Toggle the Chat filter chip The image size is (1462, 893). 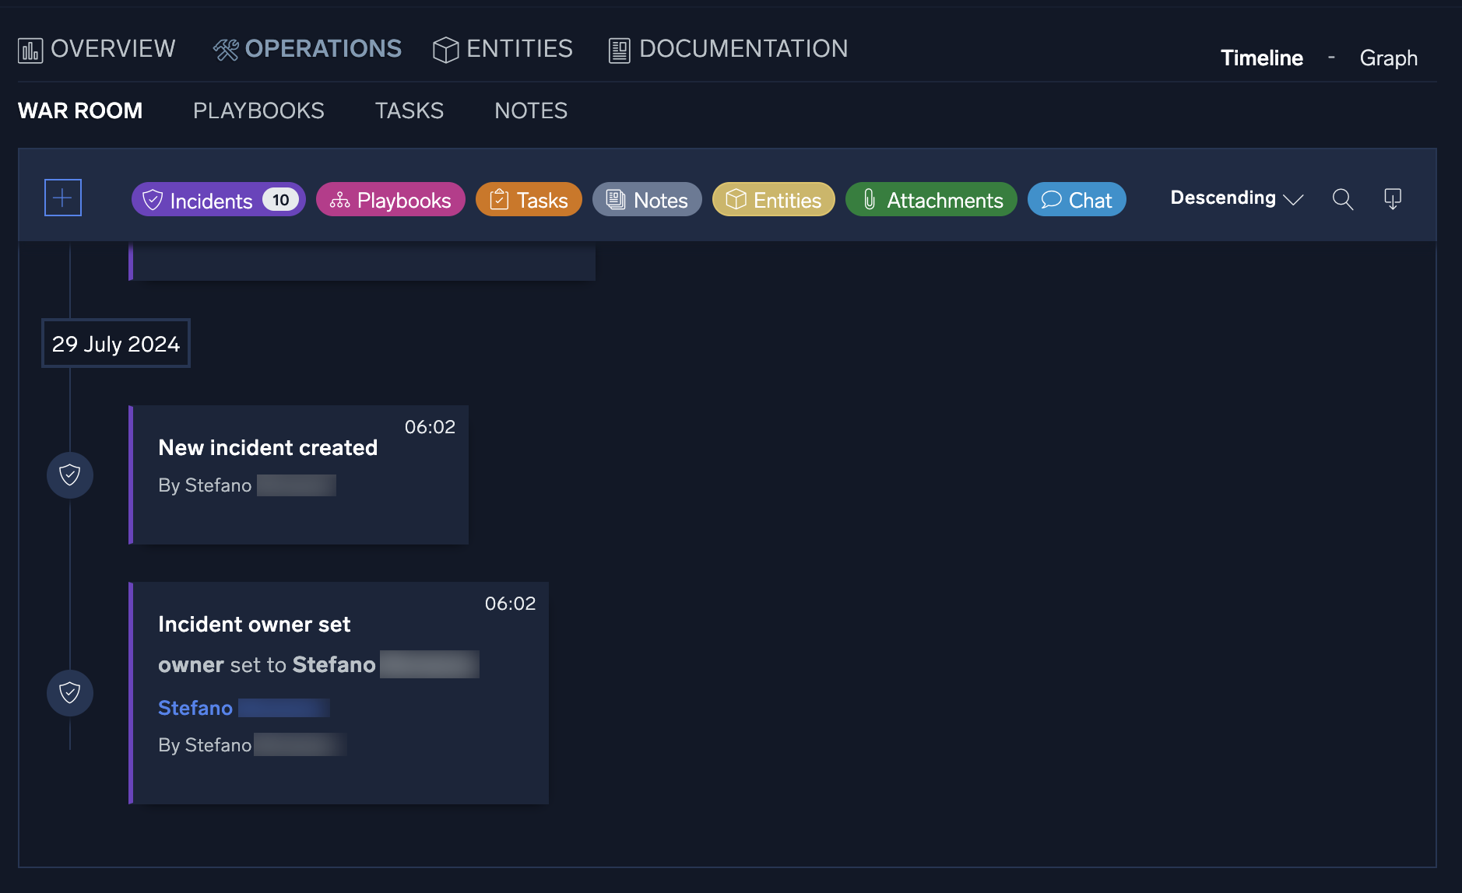coord(1077,200)
